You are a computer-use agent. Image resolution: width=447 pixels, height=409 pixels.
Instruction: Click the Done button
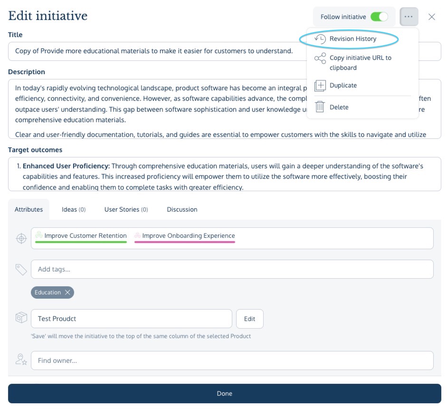tap(225, 393)
